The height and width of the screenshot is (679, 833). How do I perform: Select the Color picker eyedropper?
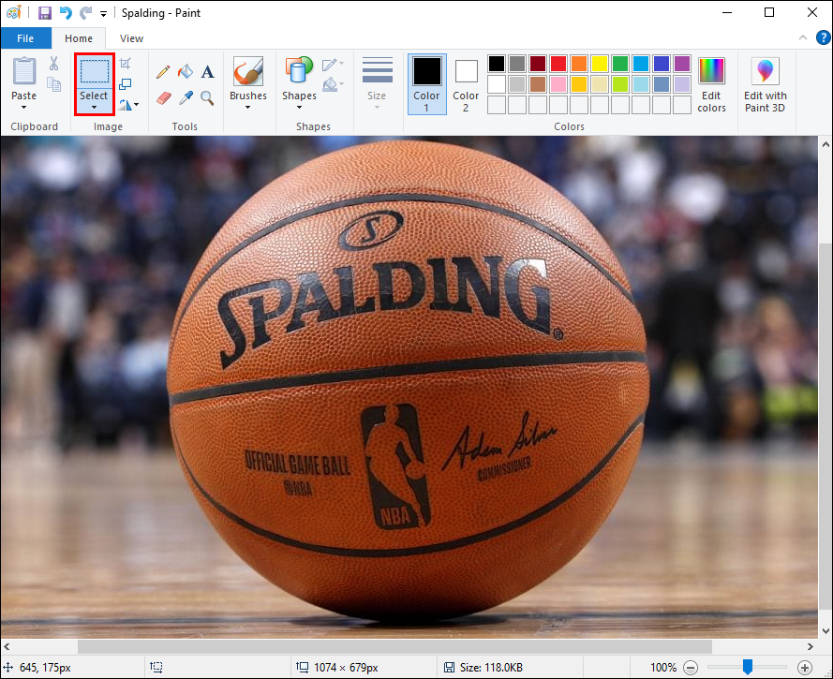[x=186, y=97]
